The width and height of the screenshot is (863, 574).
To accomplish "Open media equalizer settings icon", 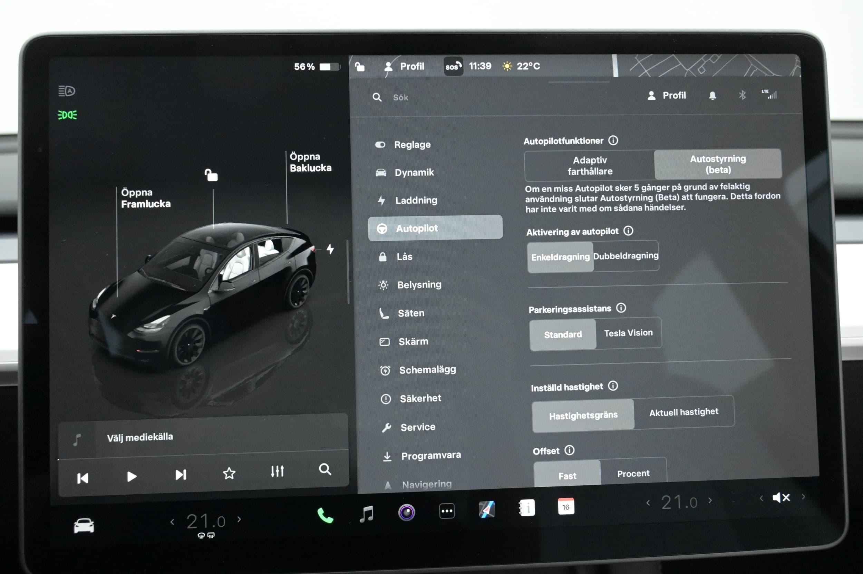I will click(277, 471).
